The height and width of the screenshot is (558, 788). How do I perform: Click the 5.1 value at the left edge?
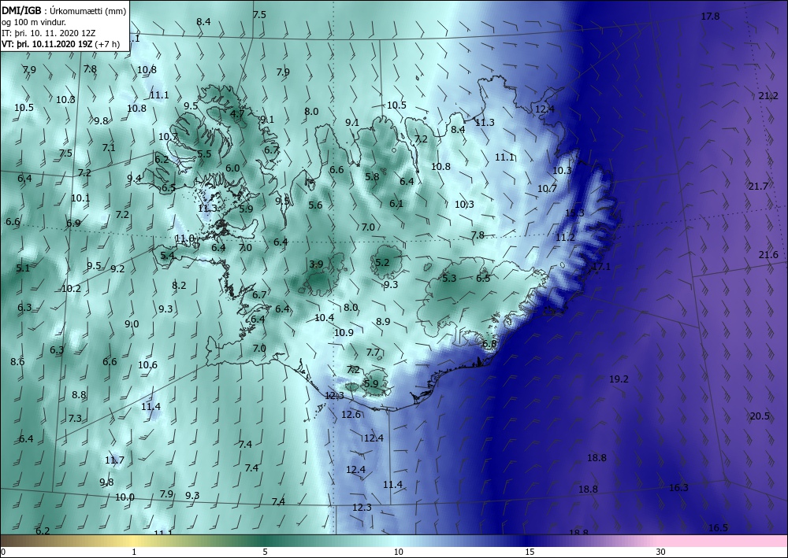click(23, 268)
